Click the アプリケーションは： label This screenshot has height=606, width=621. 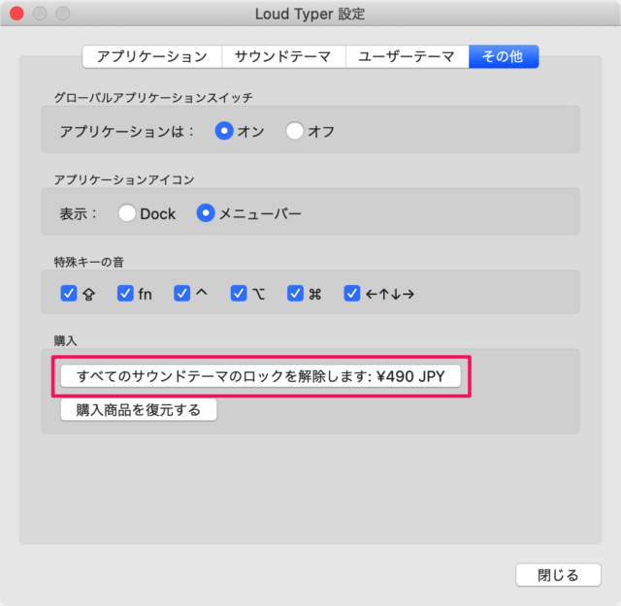(127, 132)
